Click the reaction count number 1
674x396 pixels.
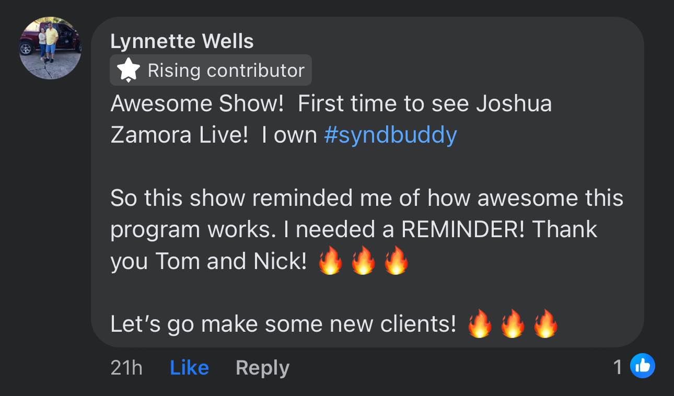pos(618,367)
